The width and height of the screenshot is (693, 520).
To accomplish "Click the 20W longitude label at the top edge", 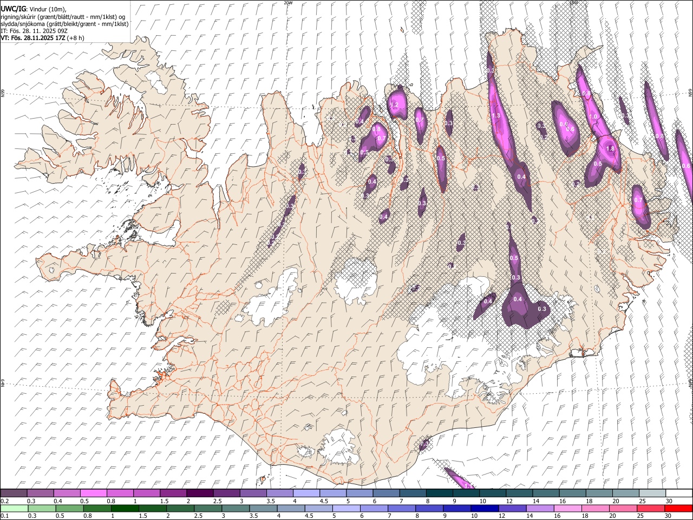I will 288,3.
